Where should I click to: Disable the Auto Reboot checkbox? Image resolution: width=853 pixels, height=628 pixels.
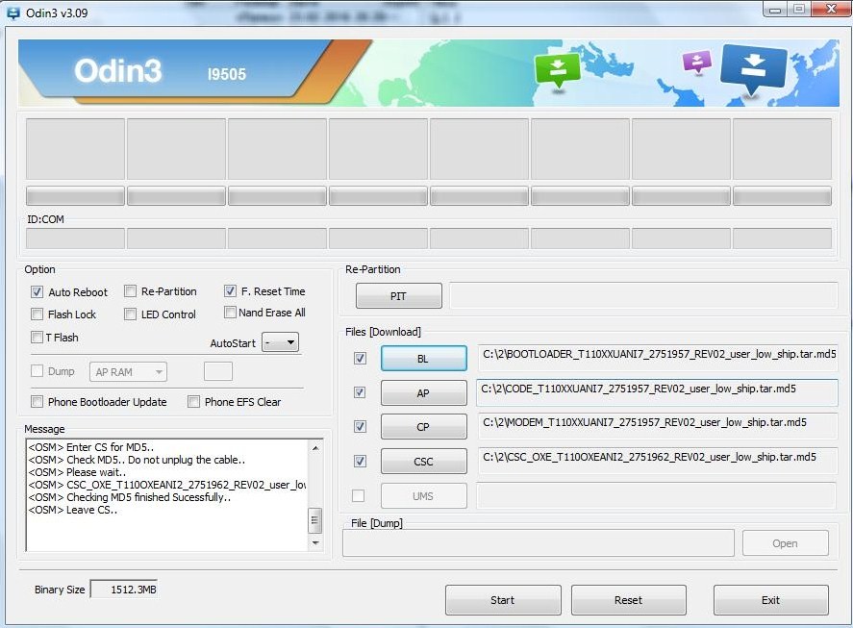pyautogui.click(x=38, y=292)
